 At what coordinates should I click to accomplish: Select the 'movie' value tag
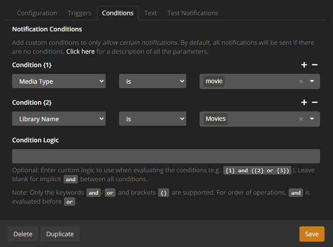(x=214, y=81)
